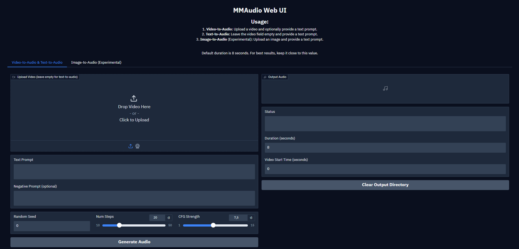Click the Num Steps slider handle
This screenshot has width=519, height=249.
click(119, 225)
